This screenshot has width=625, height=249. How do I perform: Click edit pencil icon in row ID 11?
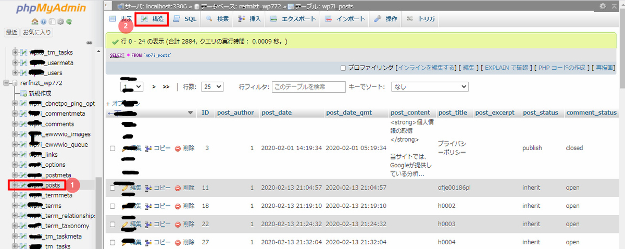(125, 188)
